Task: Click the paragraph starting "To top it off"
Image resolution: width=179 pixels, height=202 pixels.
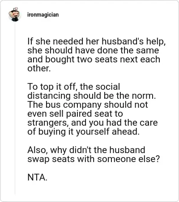Action: tap(93, 109)
